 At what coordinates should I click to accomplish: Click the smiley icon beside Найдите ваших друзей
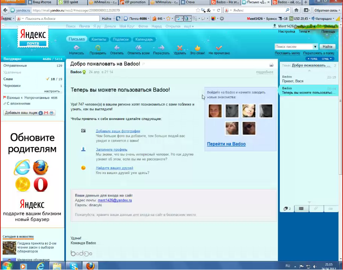tap(83, 168)
